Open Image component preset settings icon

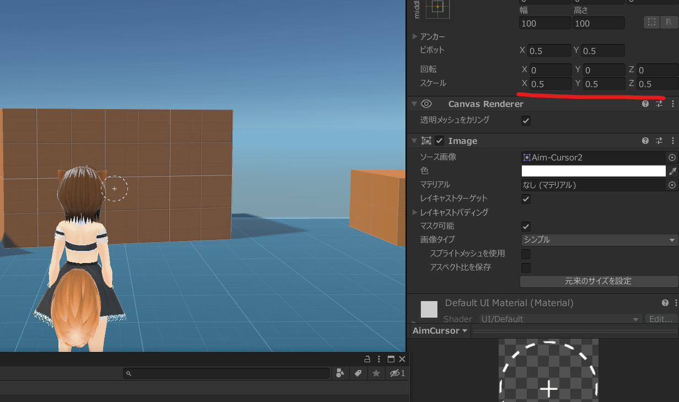[659, 141]
